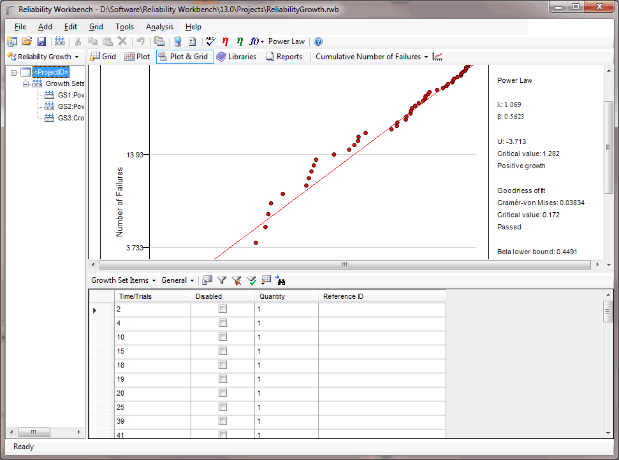Enable the Disabled checkbox for row 25
This screenshot has width=619, height=460.
[222, 407]
